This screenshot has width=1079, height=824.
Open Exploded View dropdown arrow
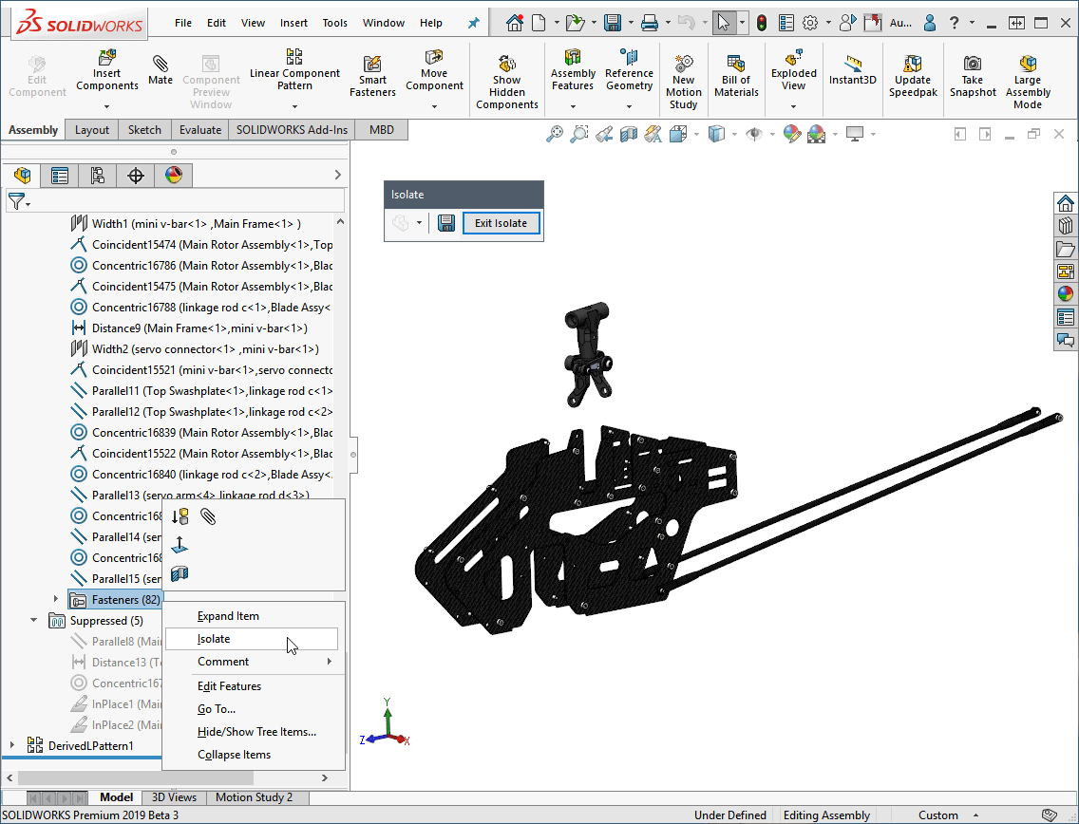point(793,106)
